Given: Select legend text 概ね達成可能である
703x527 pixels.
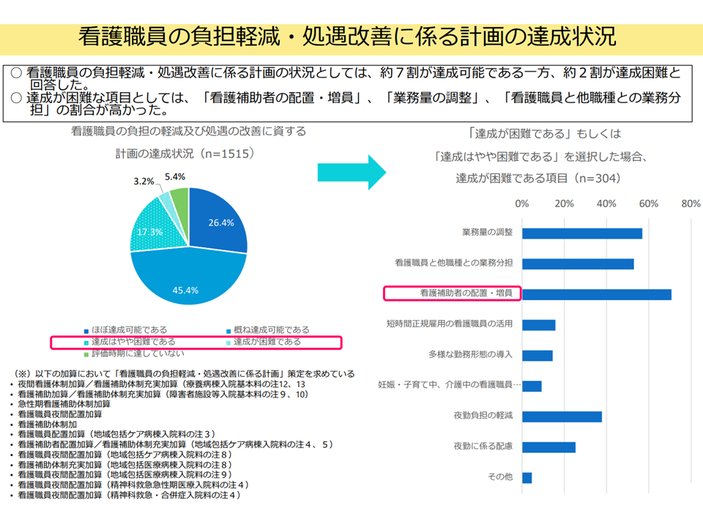Looking at the screenshot, I should (271, 330).
